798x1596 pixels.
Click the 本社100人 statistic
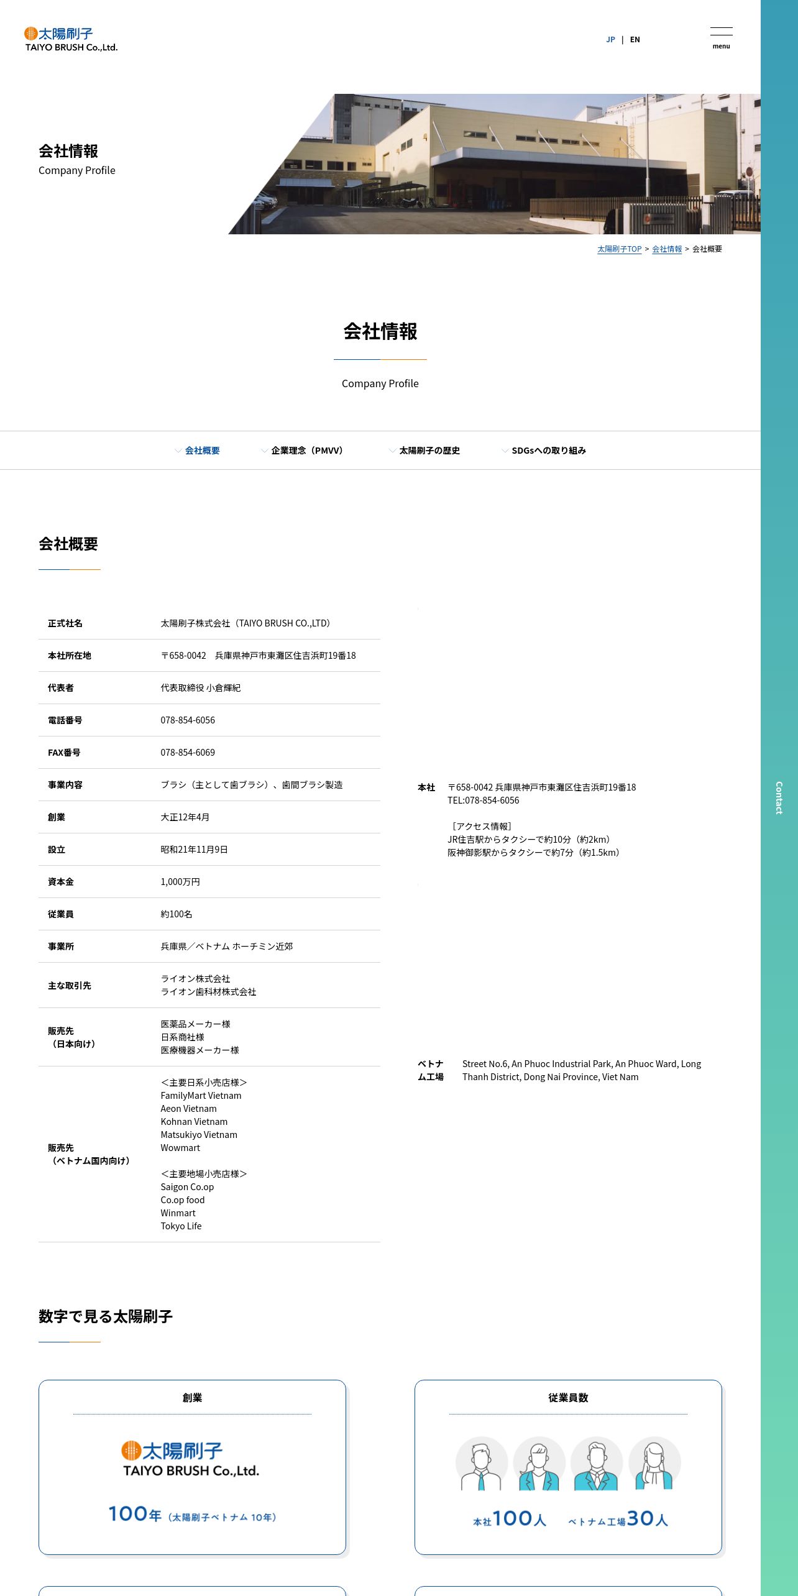pos(510,1519)
